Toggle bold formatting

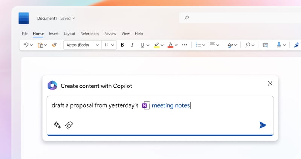[x=122, y=45]
